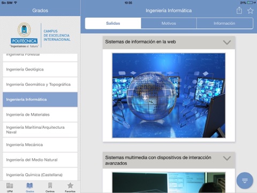257x193 pixels.
Task: Select Ingeniería Marítima/Arquitectura Naval
Action: pos(40,130)
